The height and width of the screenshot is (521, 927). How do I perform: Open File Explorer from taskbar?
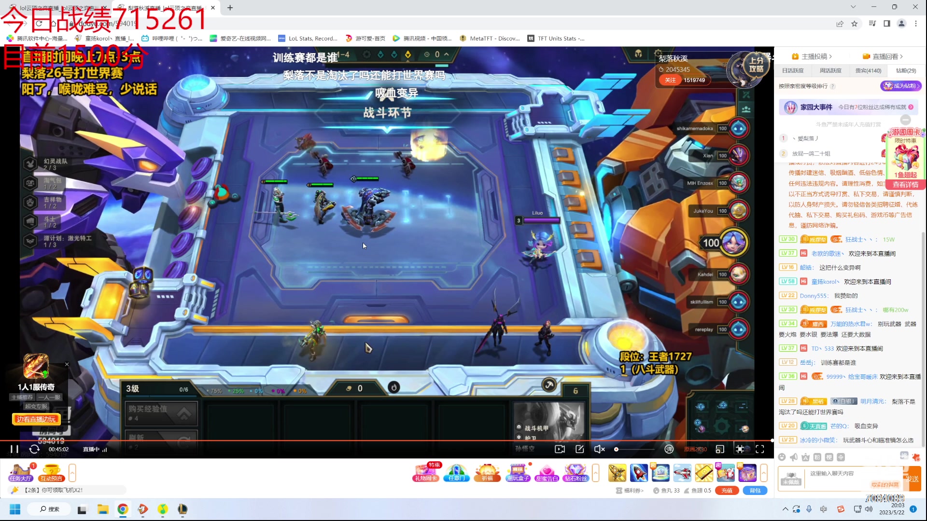[102, 509]
